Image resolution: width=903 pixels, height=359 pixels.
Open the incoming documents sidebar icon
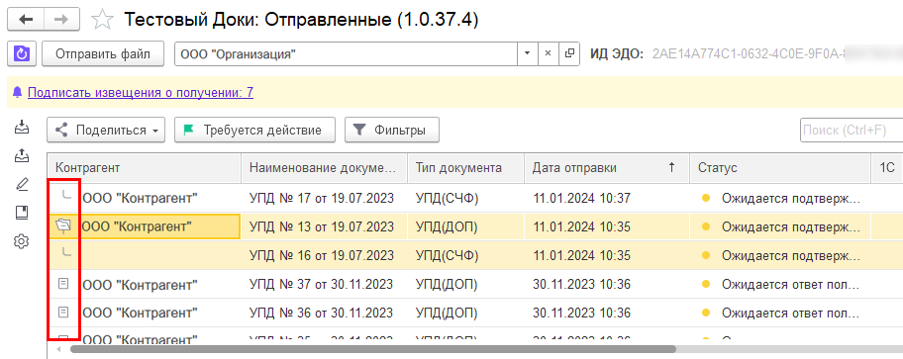pyautogui.click(x=22, y=126)
